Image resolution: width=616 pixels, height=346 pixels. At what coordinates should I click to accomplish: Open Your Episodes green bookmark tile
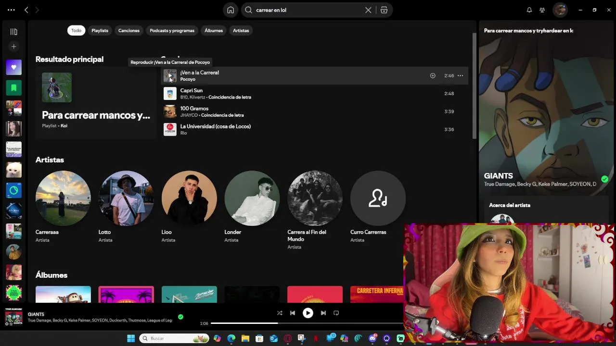point(13,88)
